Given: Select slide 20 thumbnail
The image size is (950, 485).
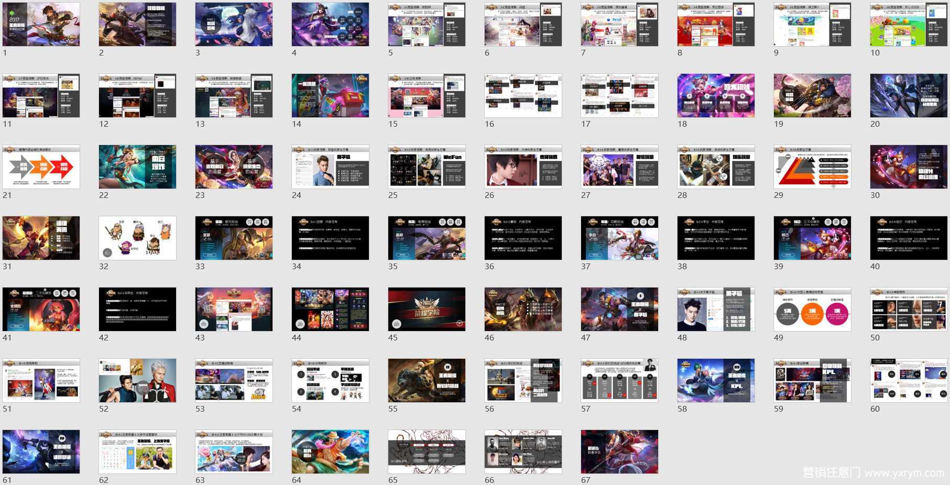Looking at the screenshot, I should click(x=909, y=95).
